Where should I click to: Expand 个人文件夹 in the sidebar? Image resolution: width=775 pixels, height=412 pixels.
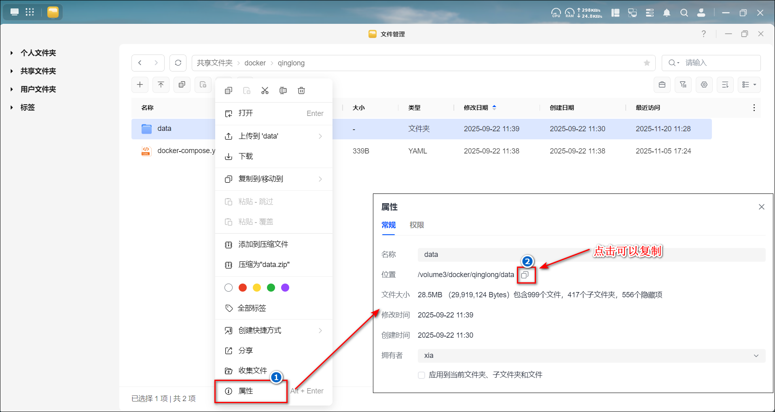click(12, 53)
